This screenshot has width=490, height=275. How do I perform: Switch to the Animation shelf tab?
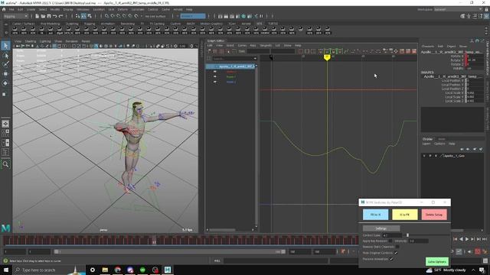click(107, 24)
